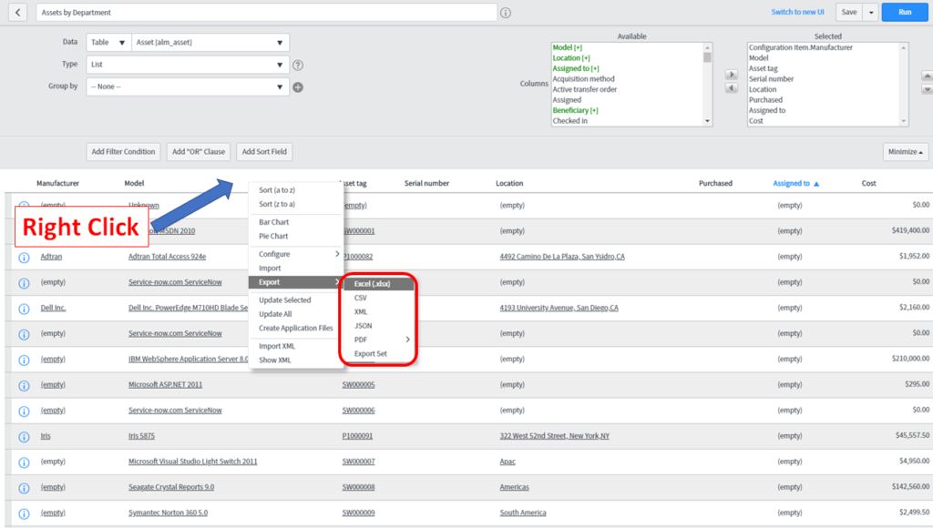Click the right arrow to add a column

pos(732,75)
